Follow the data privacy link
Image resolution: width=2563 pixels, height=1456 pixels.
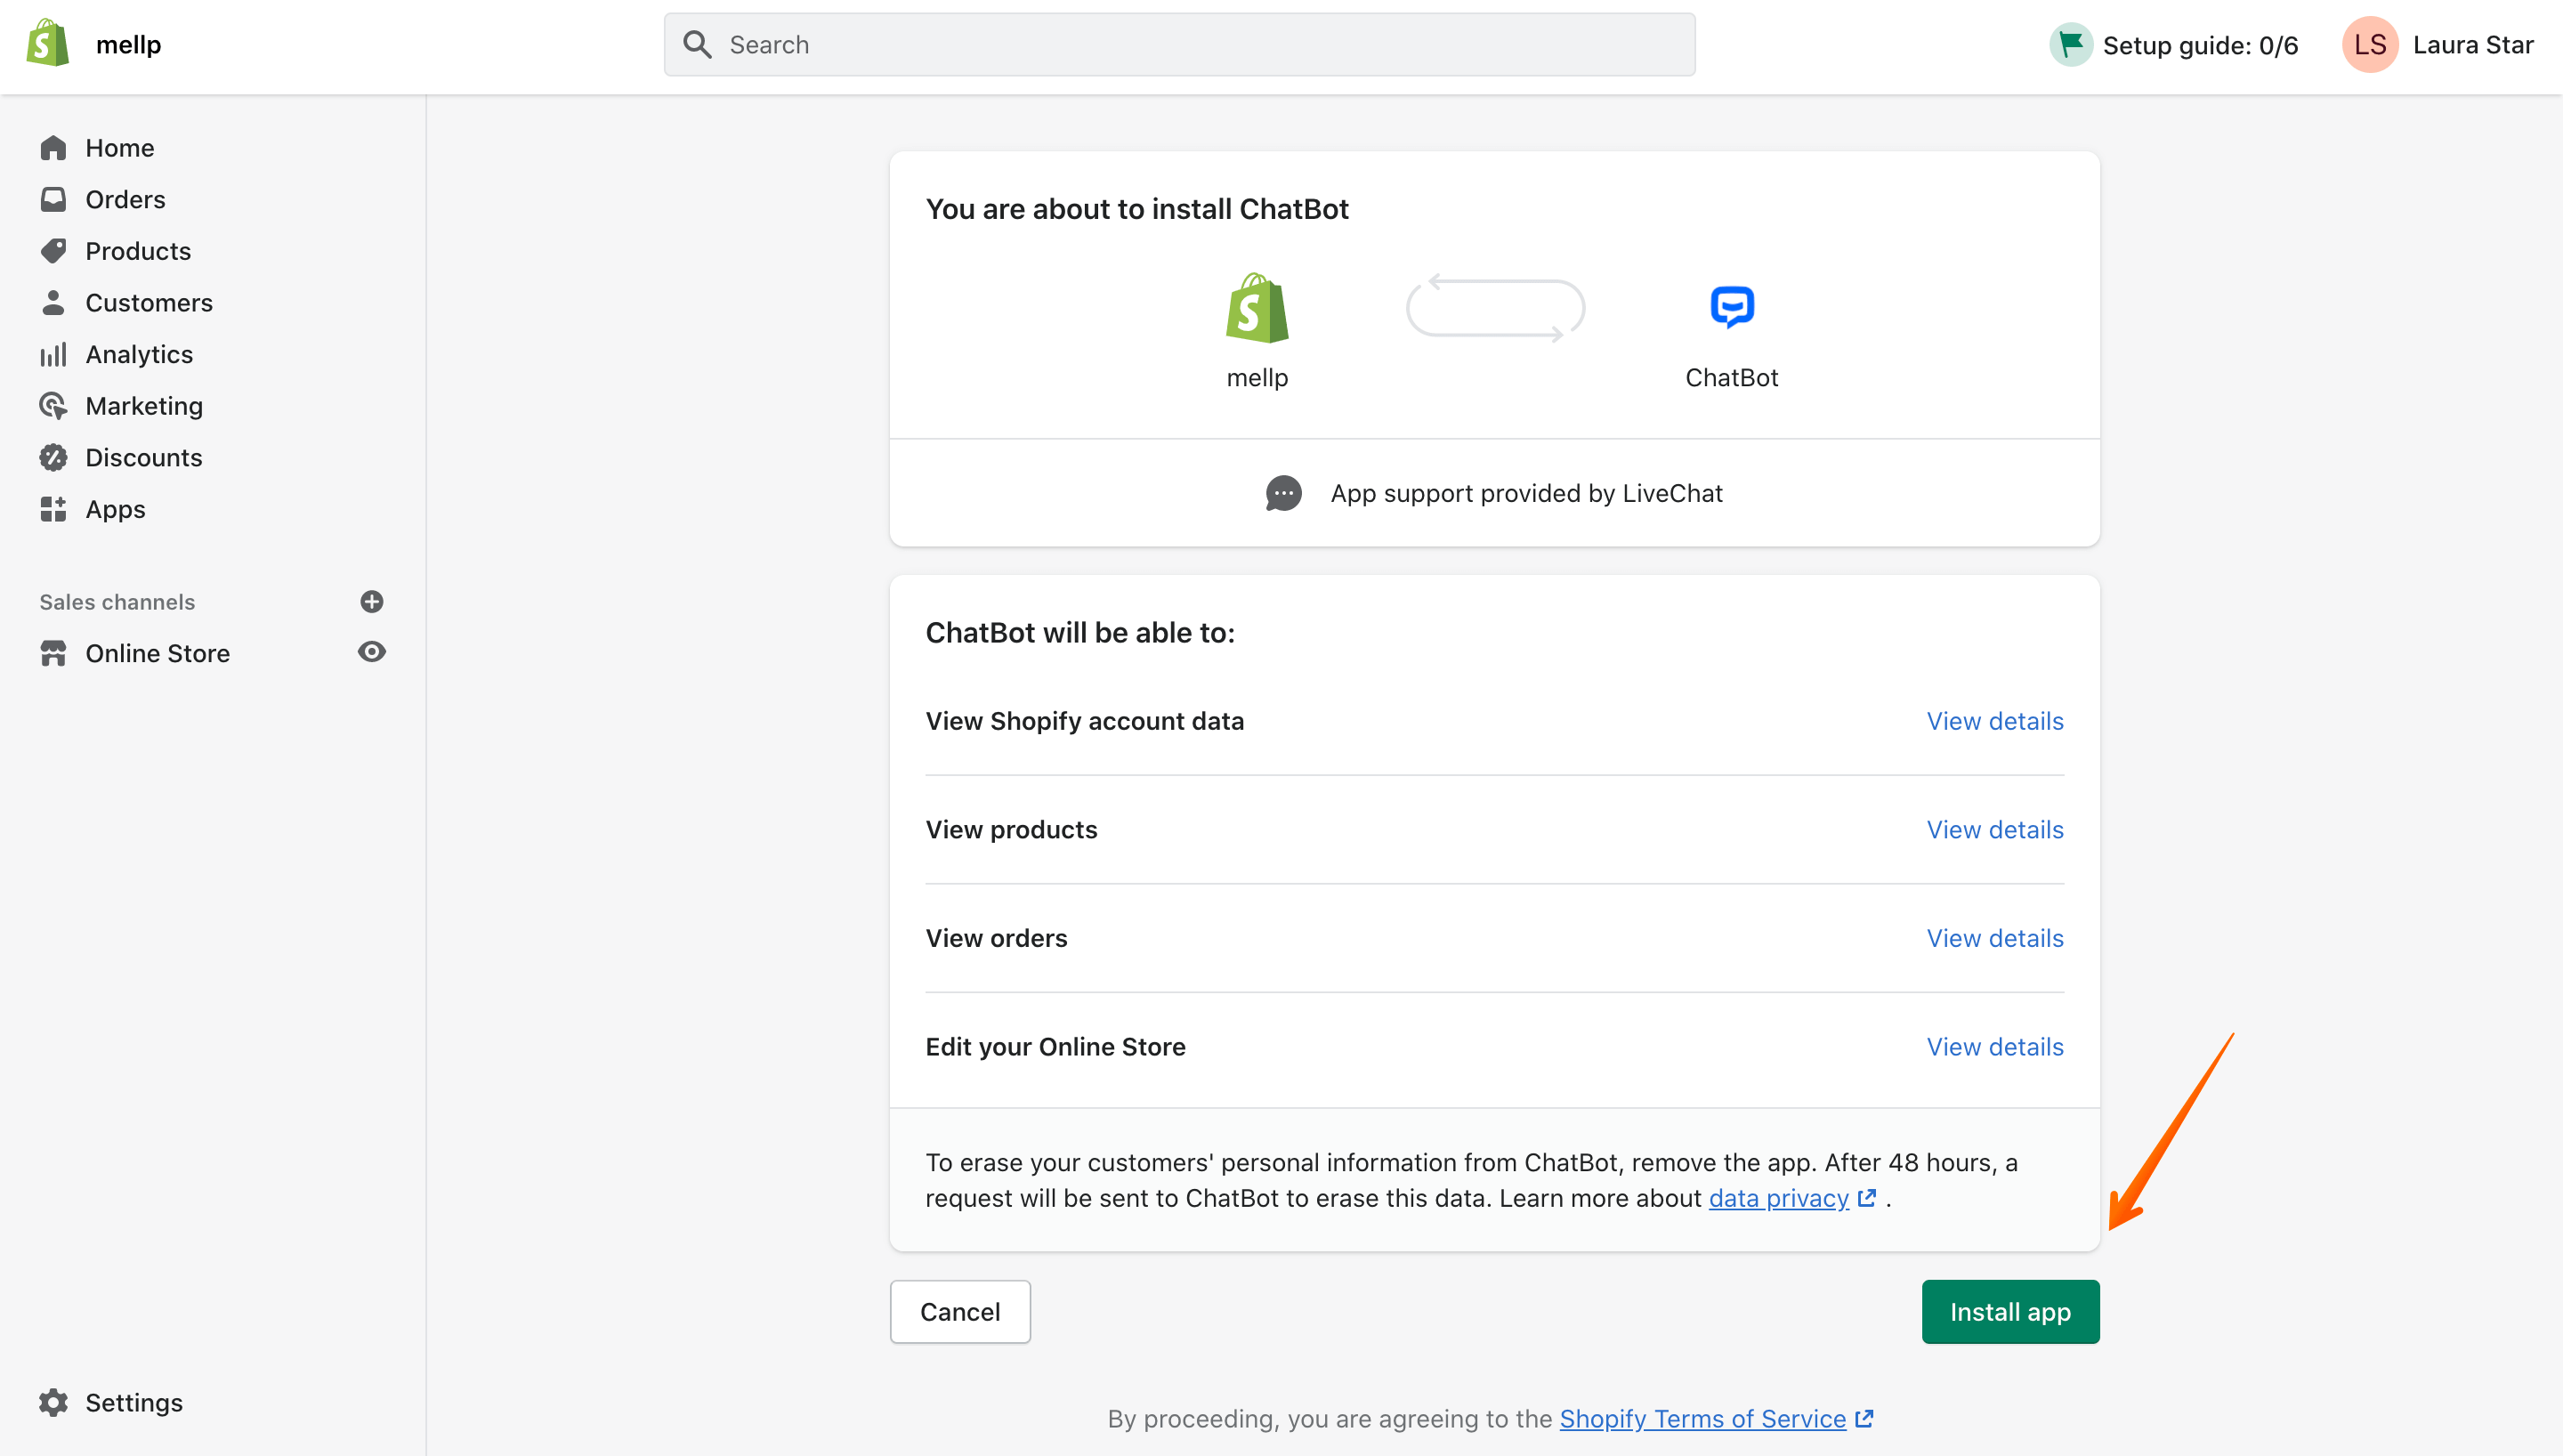[x=1778, y=1198]
